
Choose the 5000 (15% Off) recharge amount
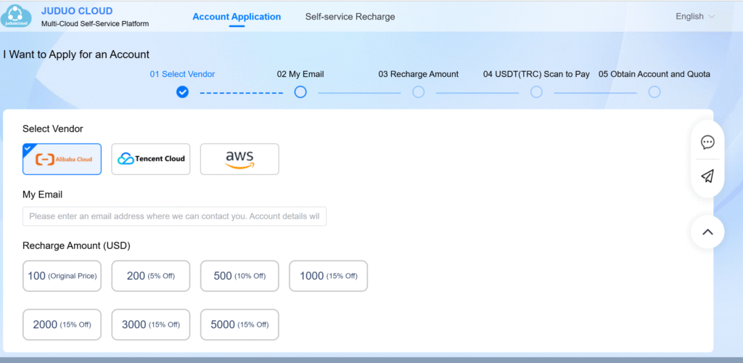(239, 325)
